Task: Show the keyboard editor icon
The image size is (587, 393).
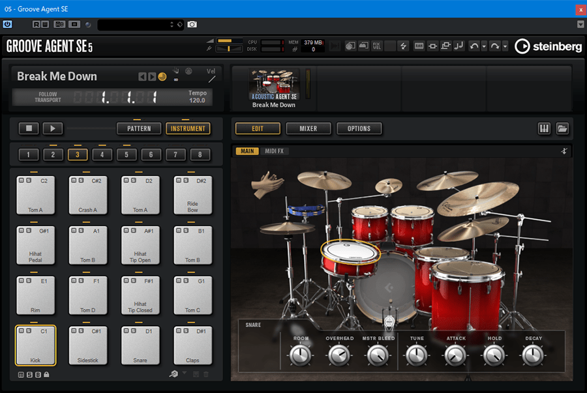Action: 544,128
